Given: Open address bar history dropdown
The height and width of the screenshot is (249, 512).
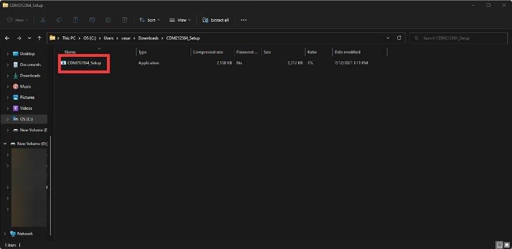Looking at the screenshot, I should pyautogui.click(x=387, y=38).
